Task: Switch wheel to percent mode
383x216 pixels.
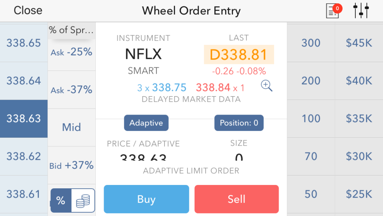Action: pos(61,200)
